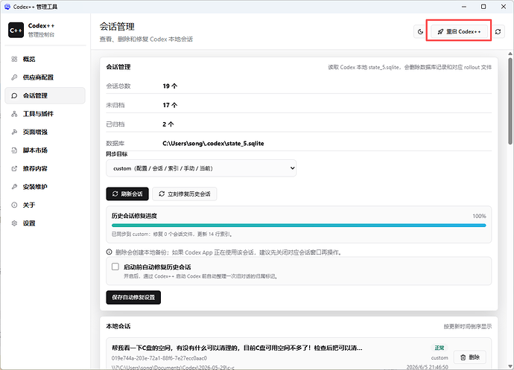Click the Codex++ app icon in the title bar
Screen dimensions: 514x370
click(7, 7)
